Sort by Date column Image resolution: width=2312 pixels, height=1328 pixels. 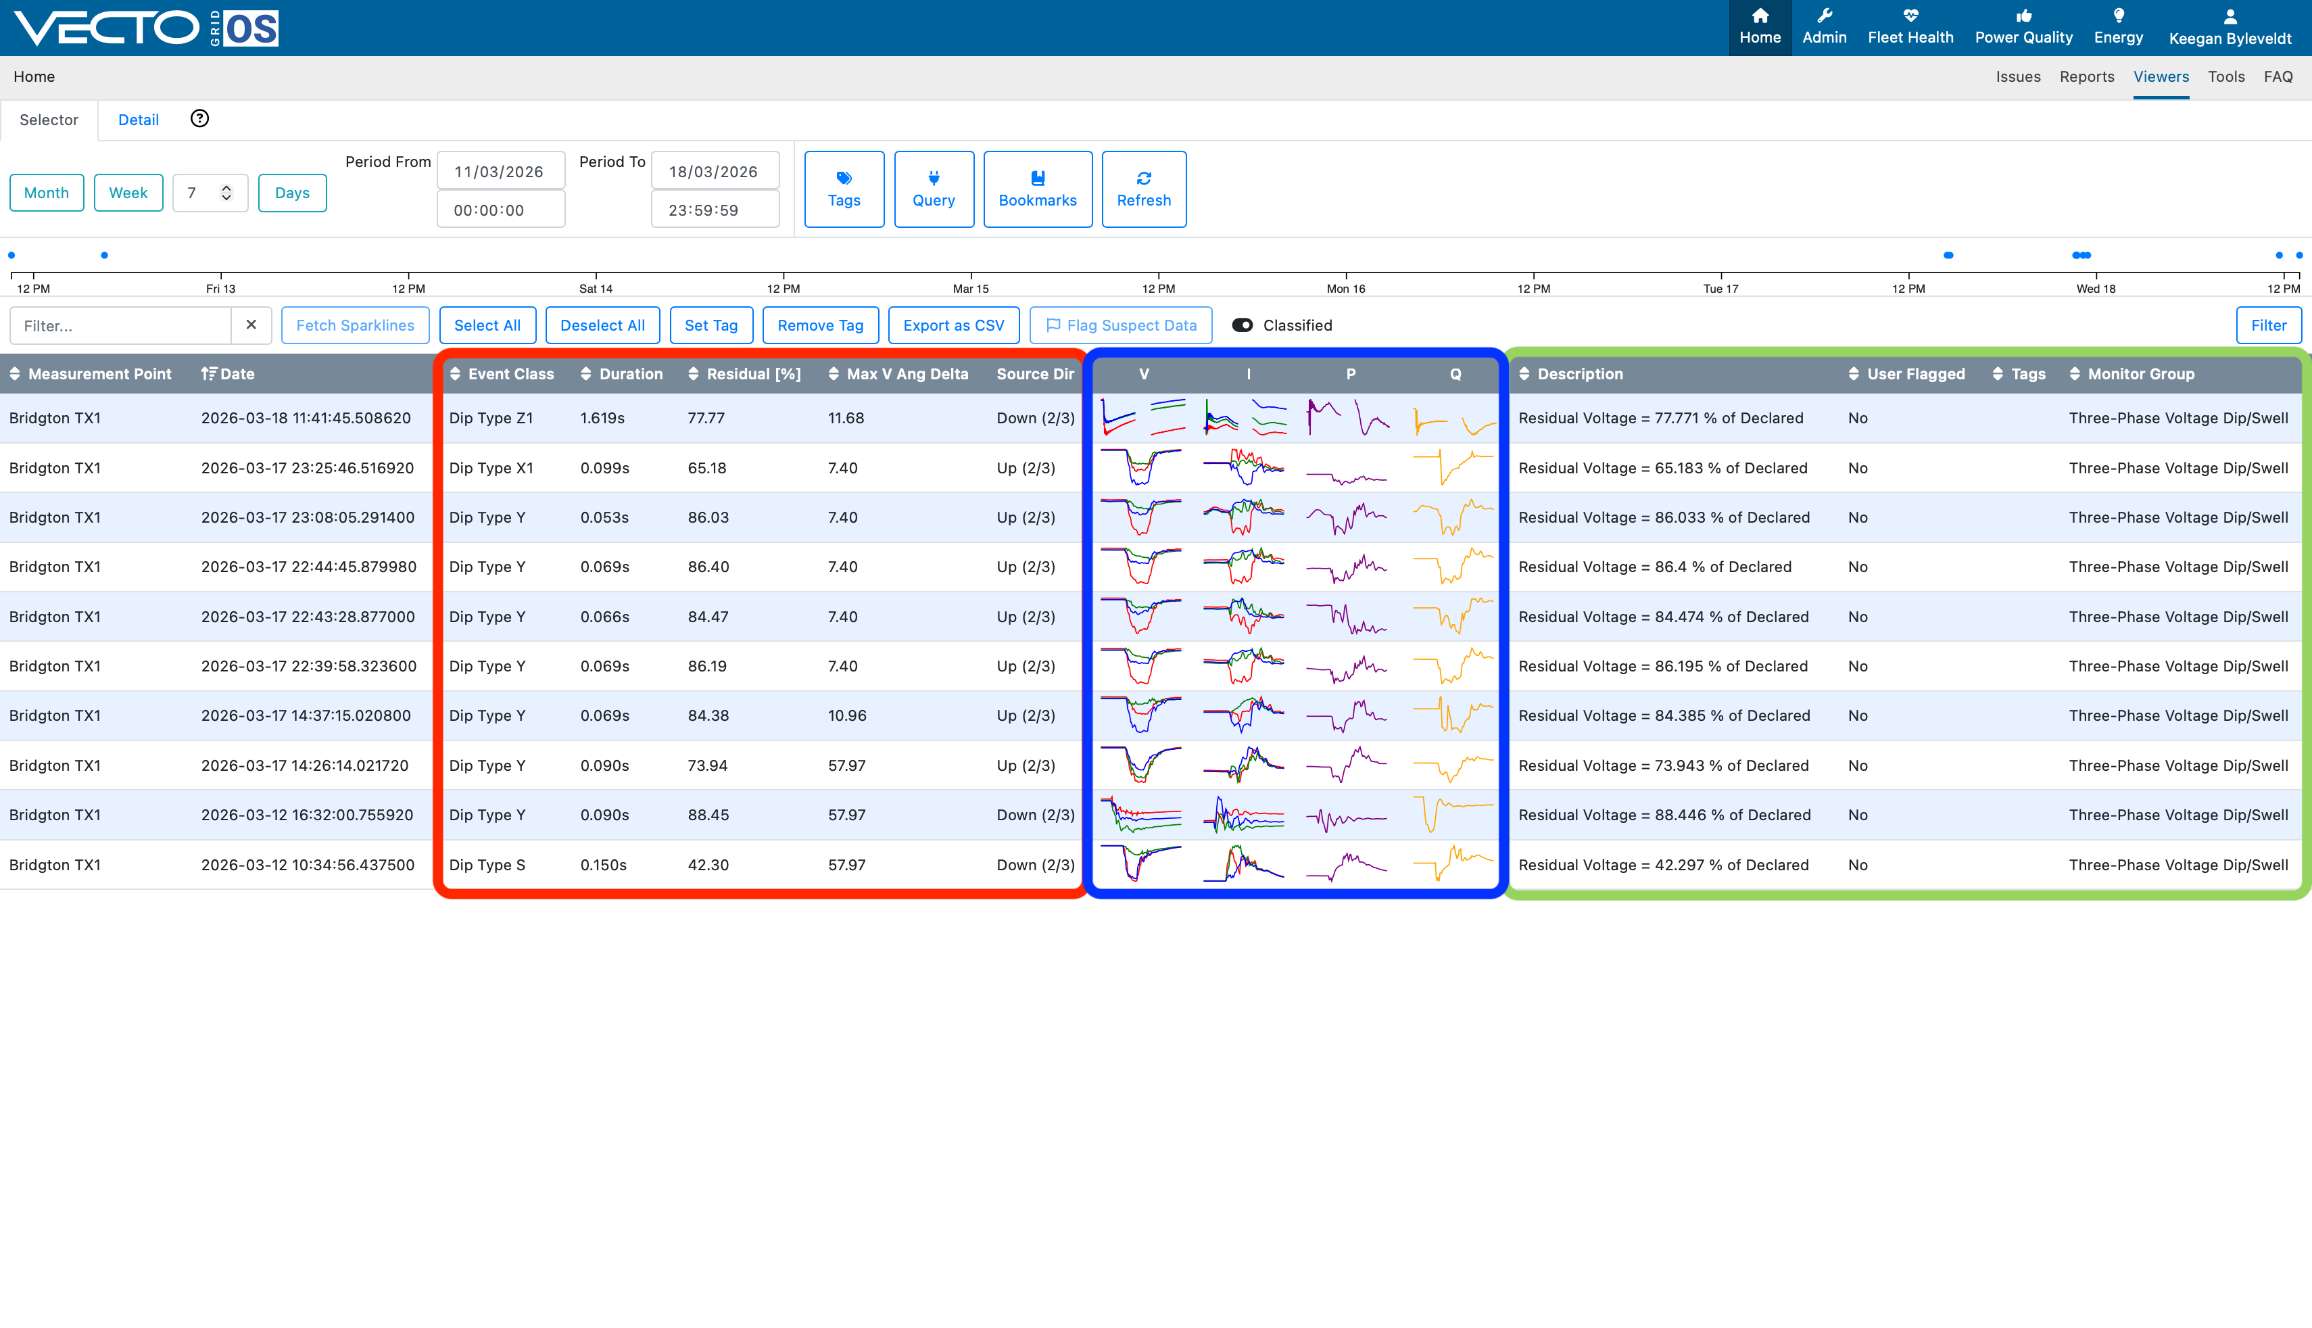click(x=228, y=374)
